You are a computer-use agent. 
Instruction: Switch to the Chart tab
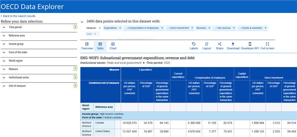[x=113, y=46]
